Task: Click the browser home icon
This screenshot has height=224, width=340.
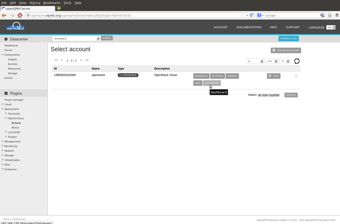Action: pyautogui.click(x=20, y=15)
